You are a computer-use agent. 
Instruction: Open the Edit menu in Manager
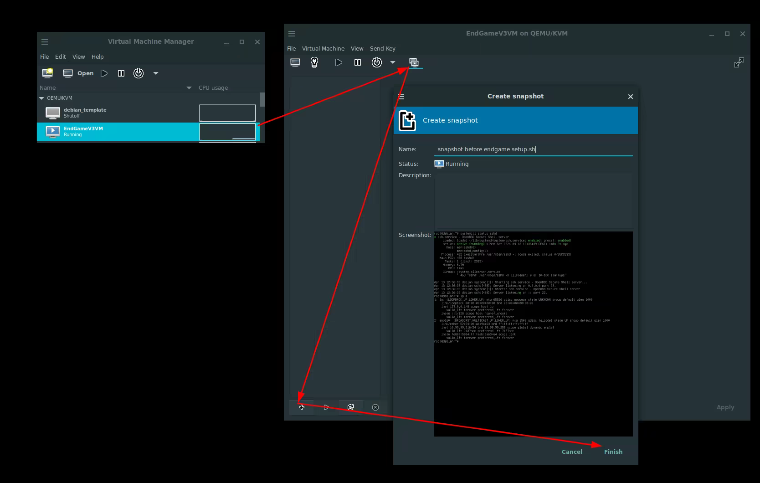pos(61,57)
